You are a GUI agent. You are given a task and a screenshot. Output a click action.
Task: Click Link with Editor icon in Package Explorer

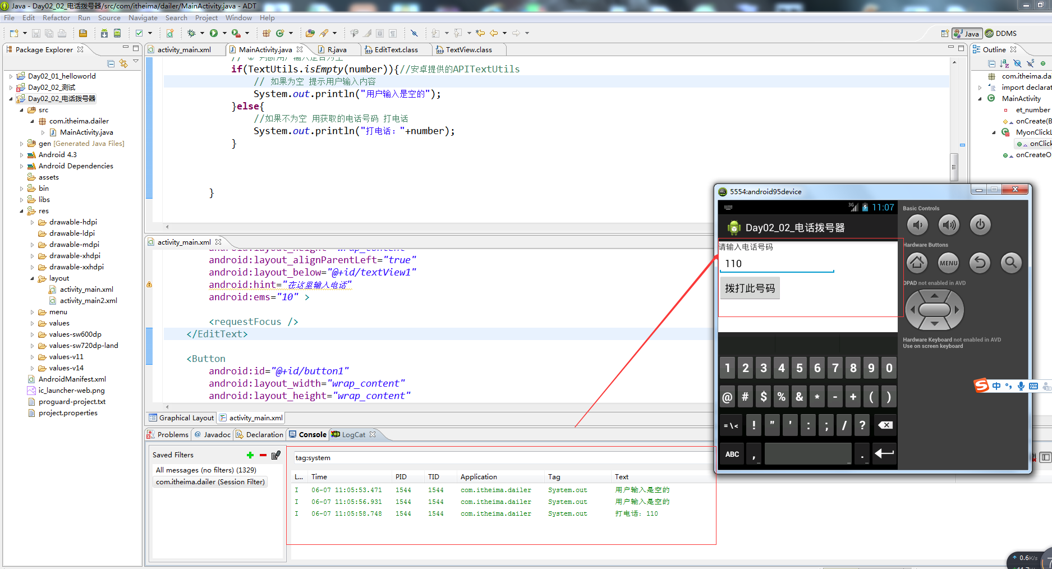click(123, 63)
